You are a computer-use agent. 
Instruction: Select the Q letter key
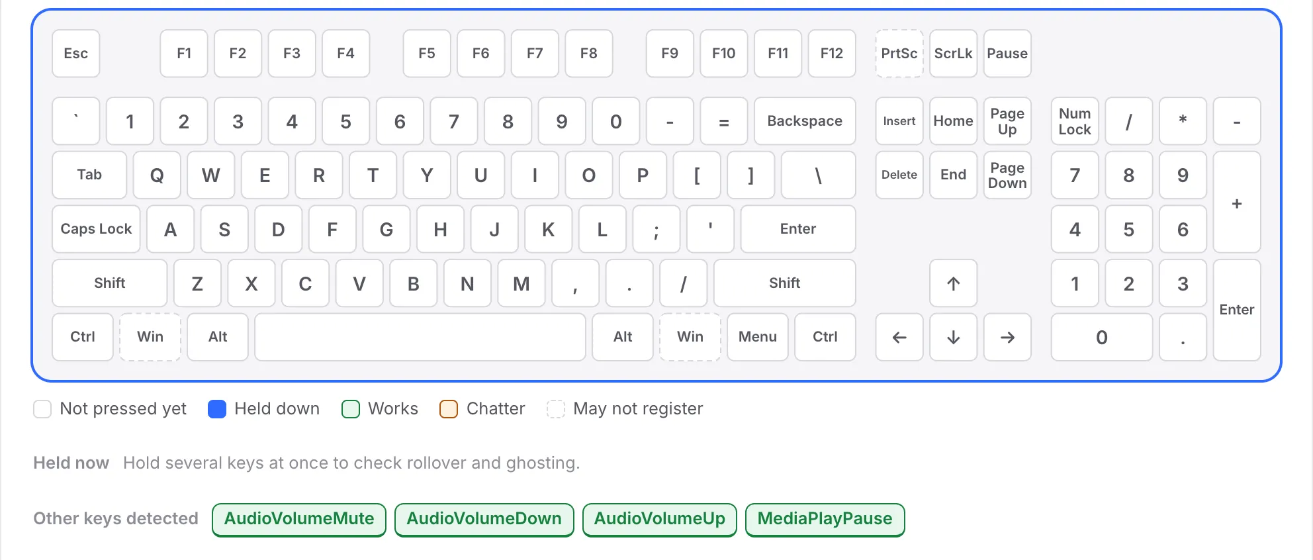click(x=157, y=175)
